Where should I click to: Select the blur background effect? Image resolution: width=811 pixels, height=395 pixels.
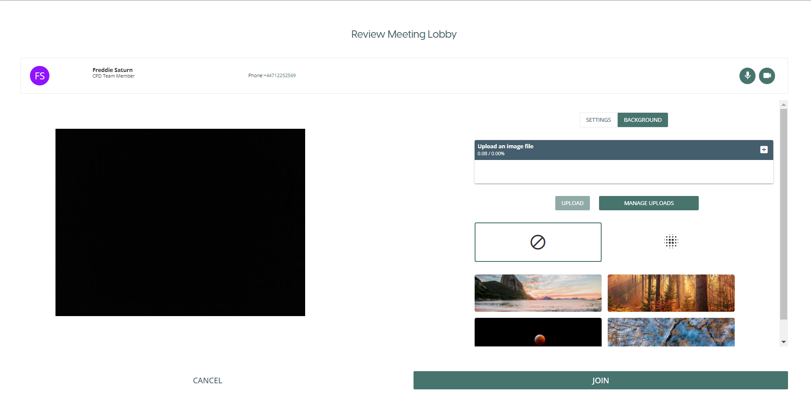(671, 242)
